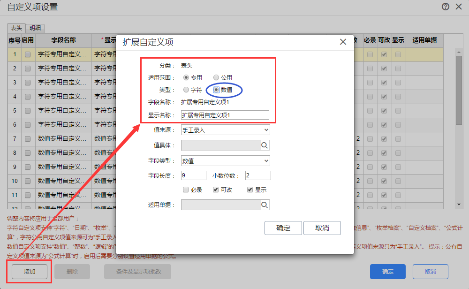Click the 显示名称 input field
This screenshot has height=289, width=469.
click(225, 115)
